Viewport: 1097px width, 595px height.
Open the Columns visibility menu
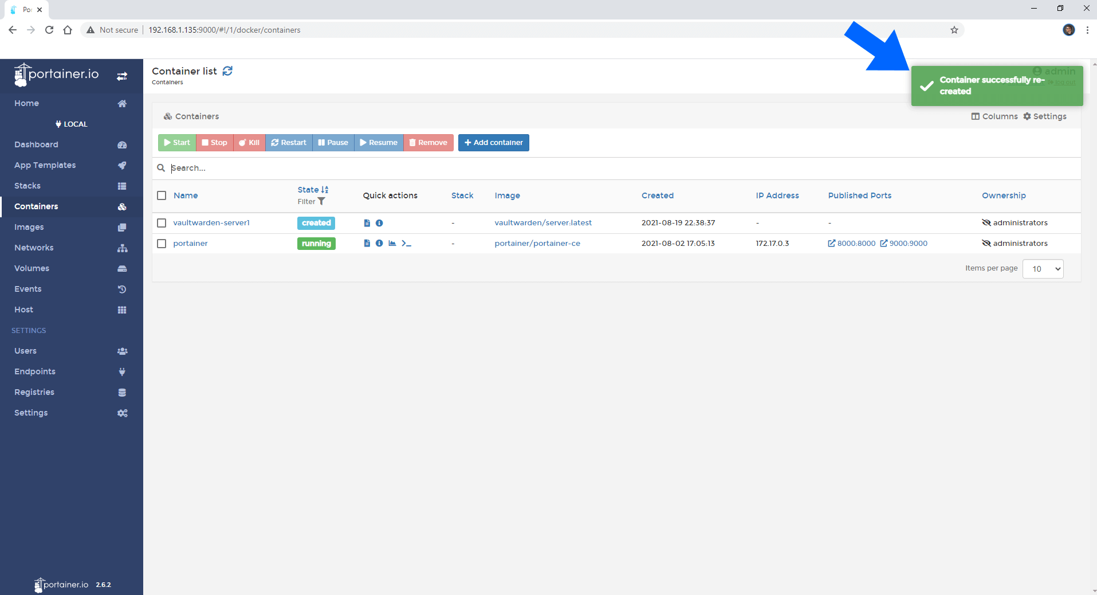[x=994, y=116]
